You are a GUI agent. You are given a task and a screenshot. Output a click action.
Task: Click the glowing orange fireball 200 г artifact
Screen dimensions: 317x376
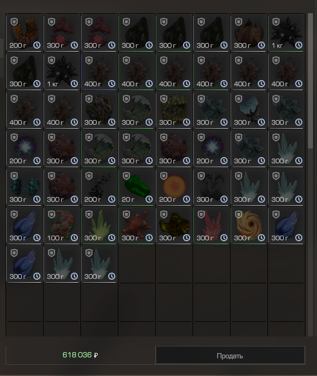click(x=174, y=187)
